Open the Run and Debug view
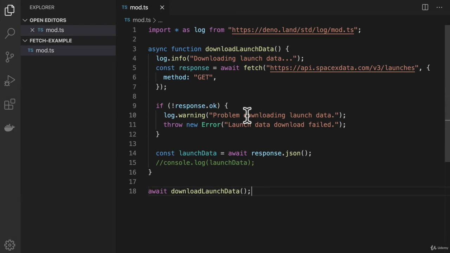The height and width of the screenshot is (253, 450). [10, 81]
